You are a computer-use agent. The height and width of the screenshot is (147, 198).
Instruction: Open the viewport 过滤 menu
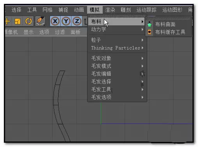click(60, 32)
